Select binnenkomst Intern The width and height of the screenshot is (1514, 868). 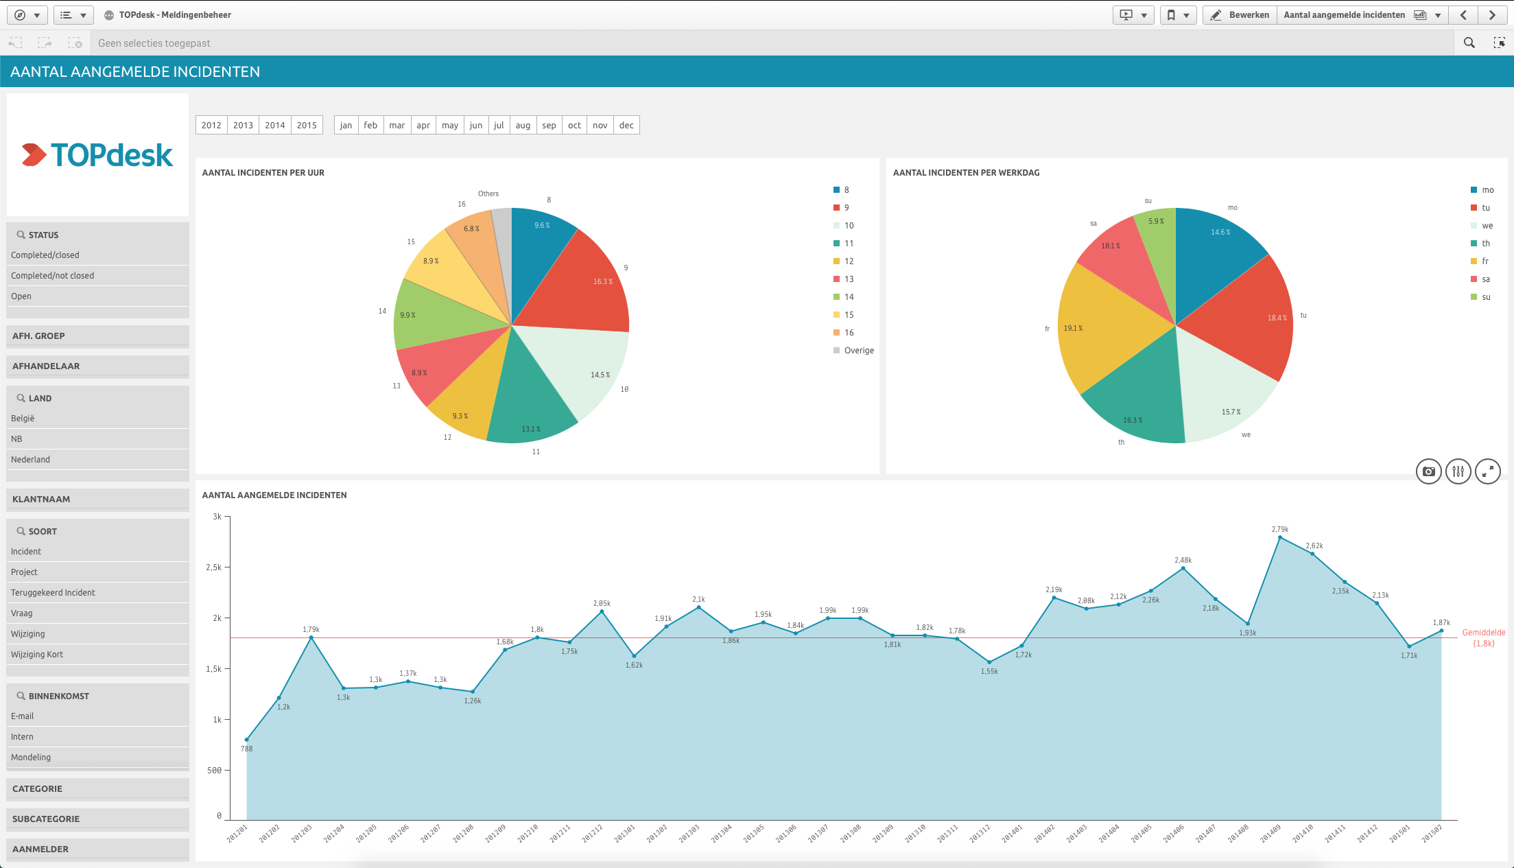point(97,736)
